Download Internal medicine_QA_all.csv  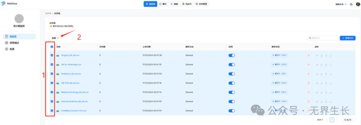click(331, 102)
